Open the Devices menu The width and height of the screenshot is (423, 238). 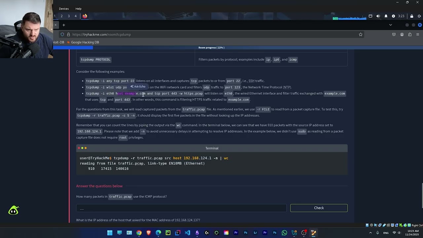point(64,9)
